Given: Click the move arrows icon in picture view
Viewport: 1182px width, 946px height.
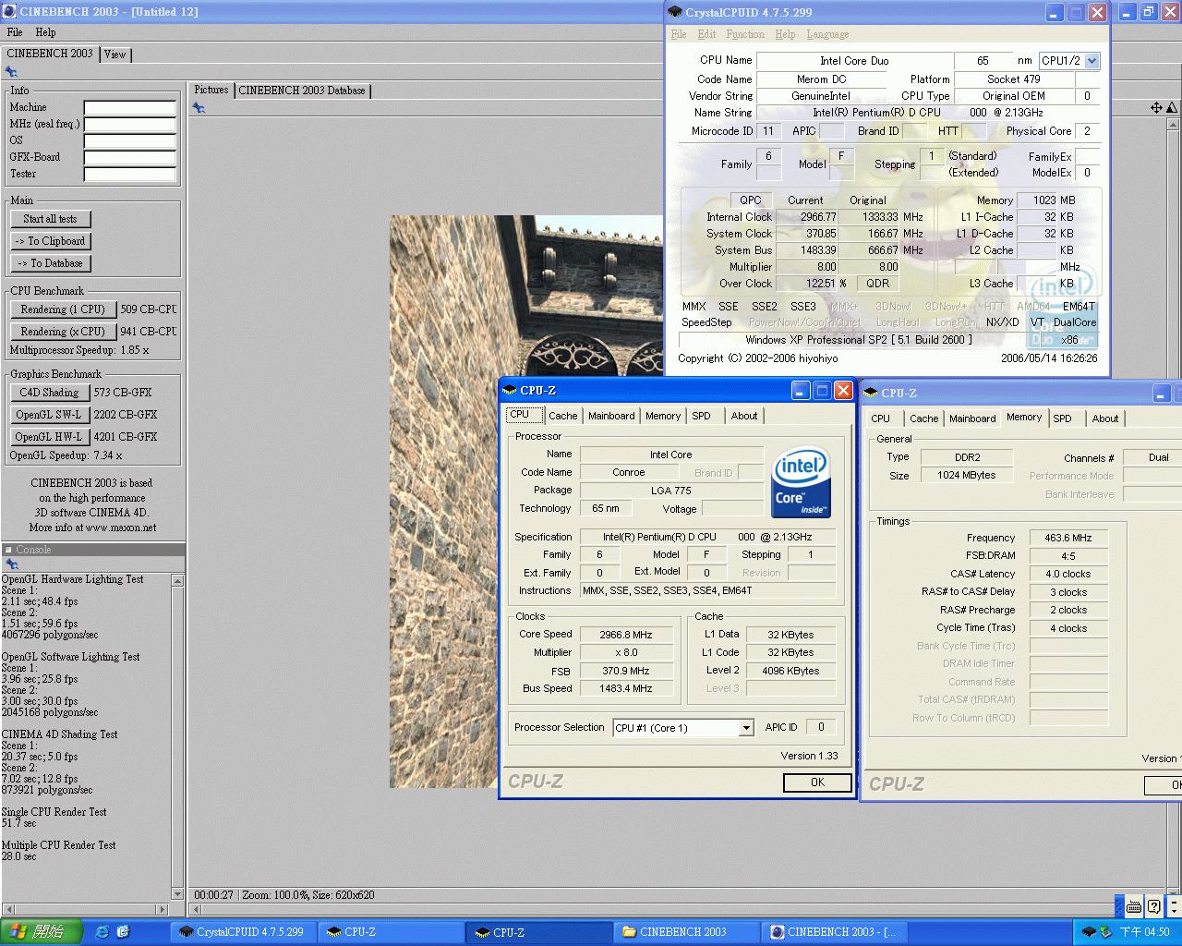Looking at the screenshot, I should pos(1156,108).
